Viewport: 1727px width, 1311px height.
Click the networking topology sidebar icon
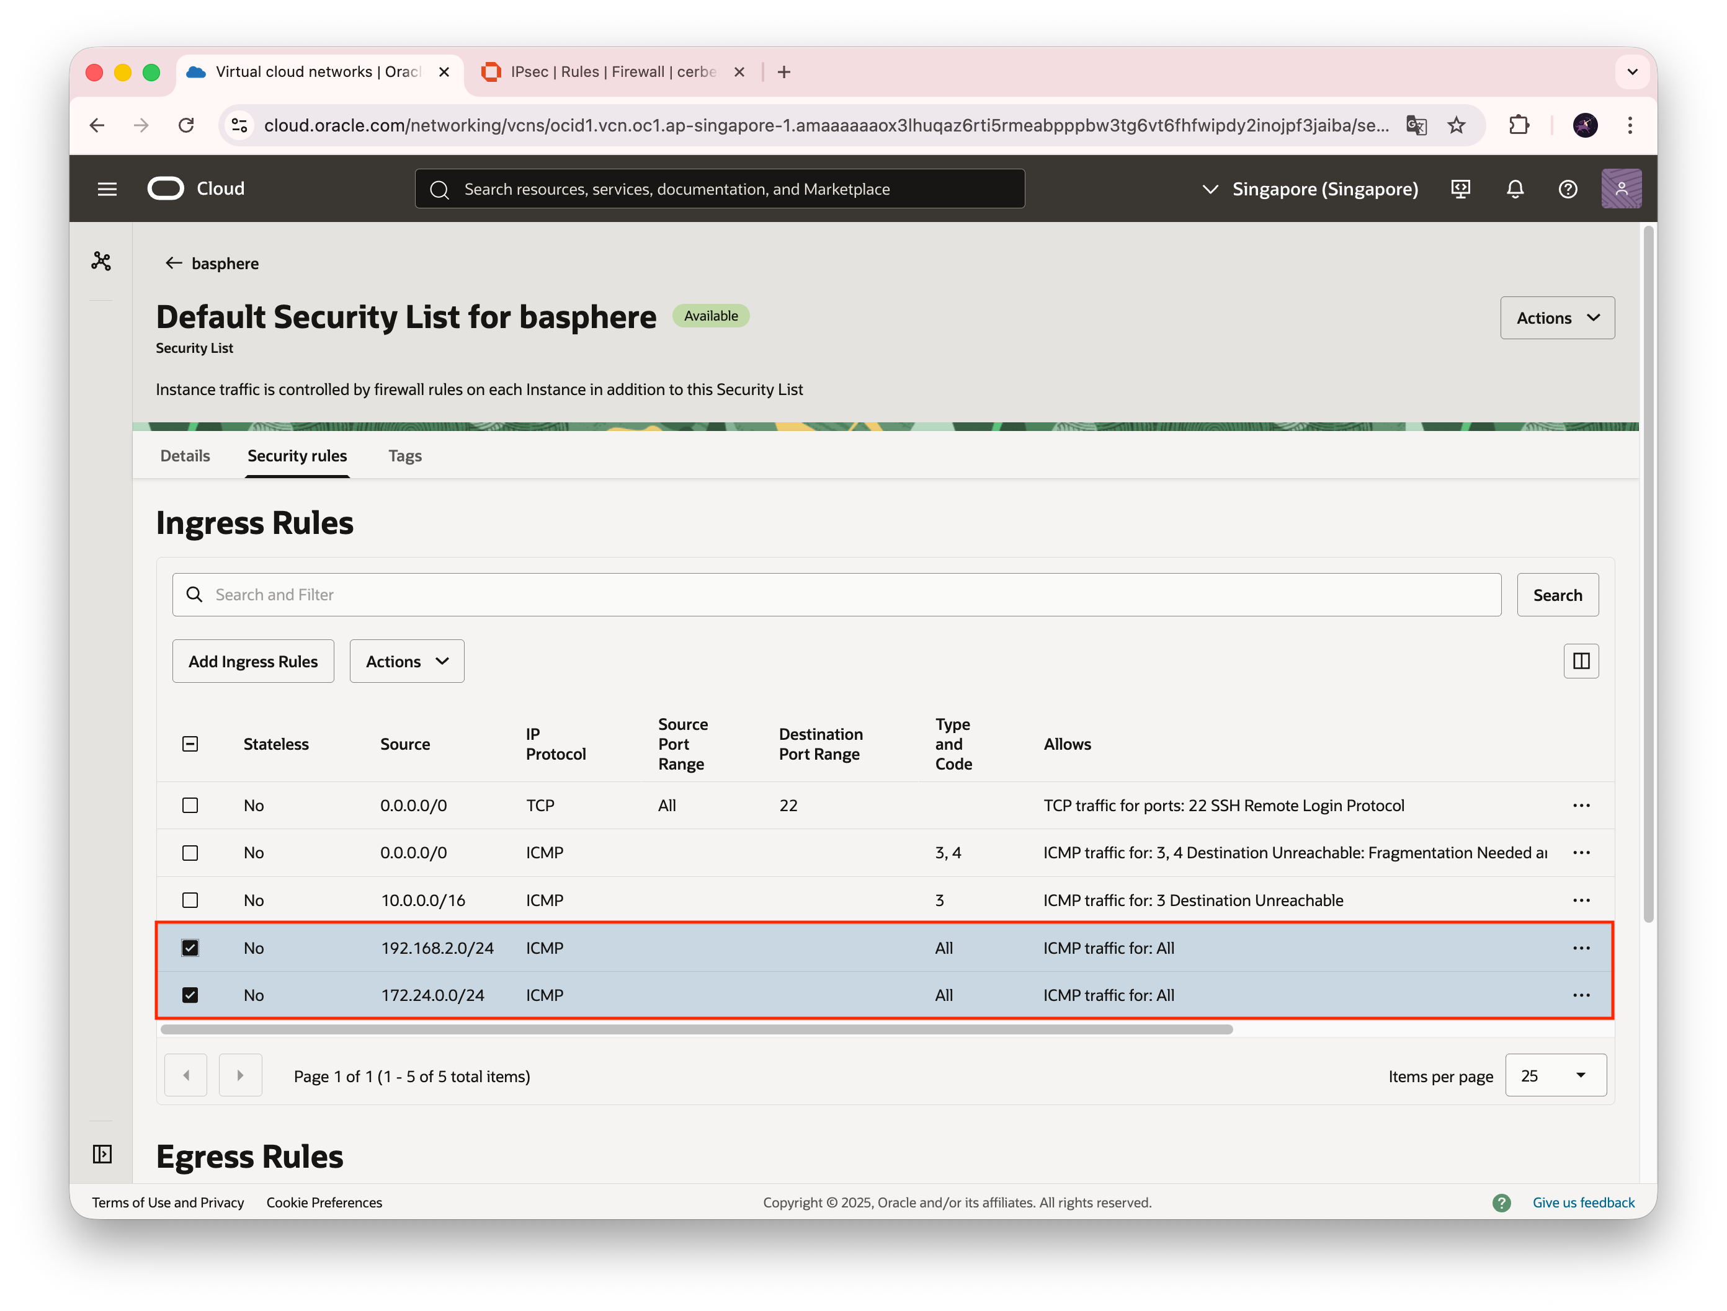pyautogui.click(x=102, y=262)
